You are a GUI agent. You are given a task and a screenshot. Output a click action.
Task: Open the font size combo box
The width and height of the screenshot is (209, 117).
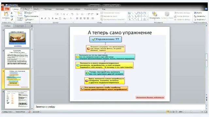tap(59, 14)
